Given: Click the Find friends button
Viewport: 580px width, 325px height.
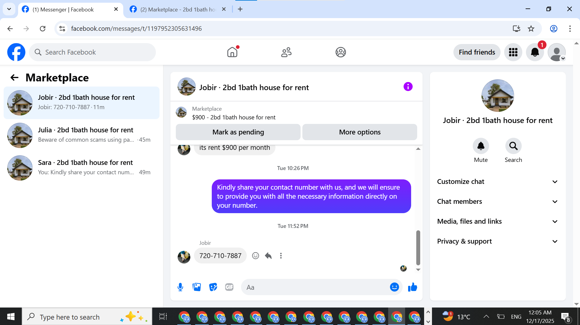Looking at the screenshot, I should point(477,52).
